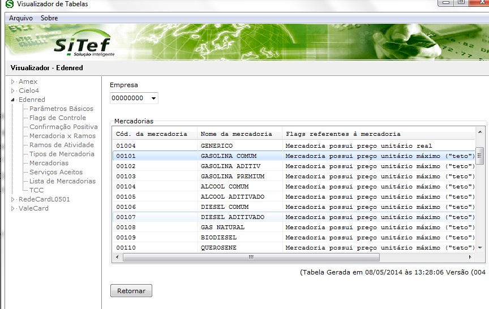
Task: Expand the Amex tree node
Action: click(x=12, y=81)
